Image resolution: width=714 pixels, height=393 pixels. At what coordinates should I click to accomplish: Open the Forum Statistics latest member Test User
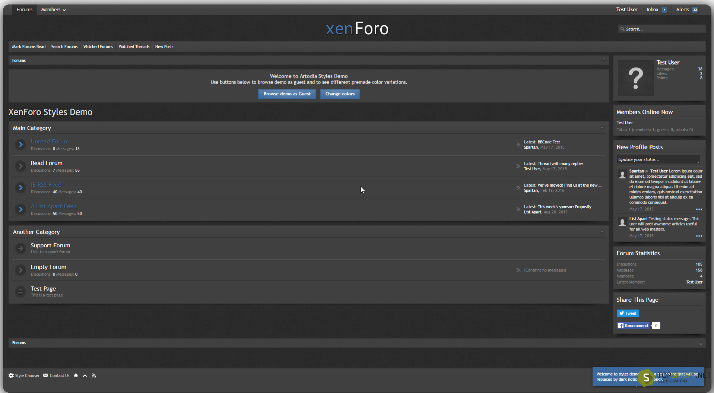pyautogui.click(x=694, y=282)
